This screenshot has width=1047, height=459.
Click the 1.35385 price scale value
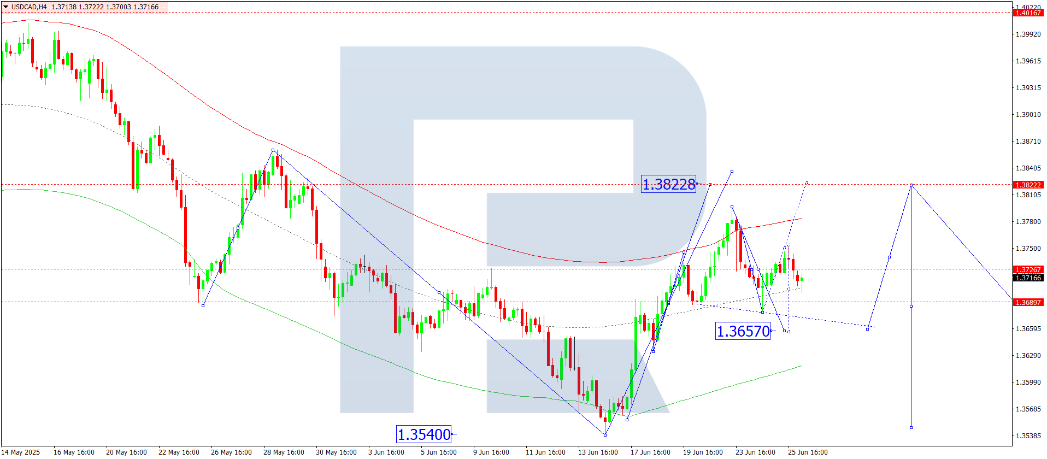click(1028, 436)
